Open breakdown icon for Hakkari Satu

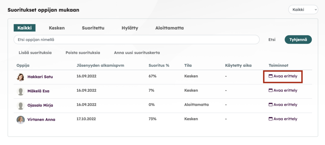pyautogui.click(x=270, y=76)
